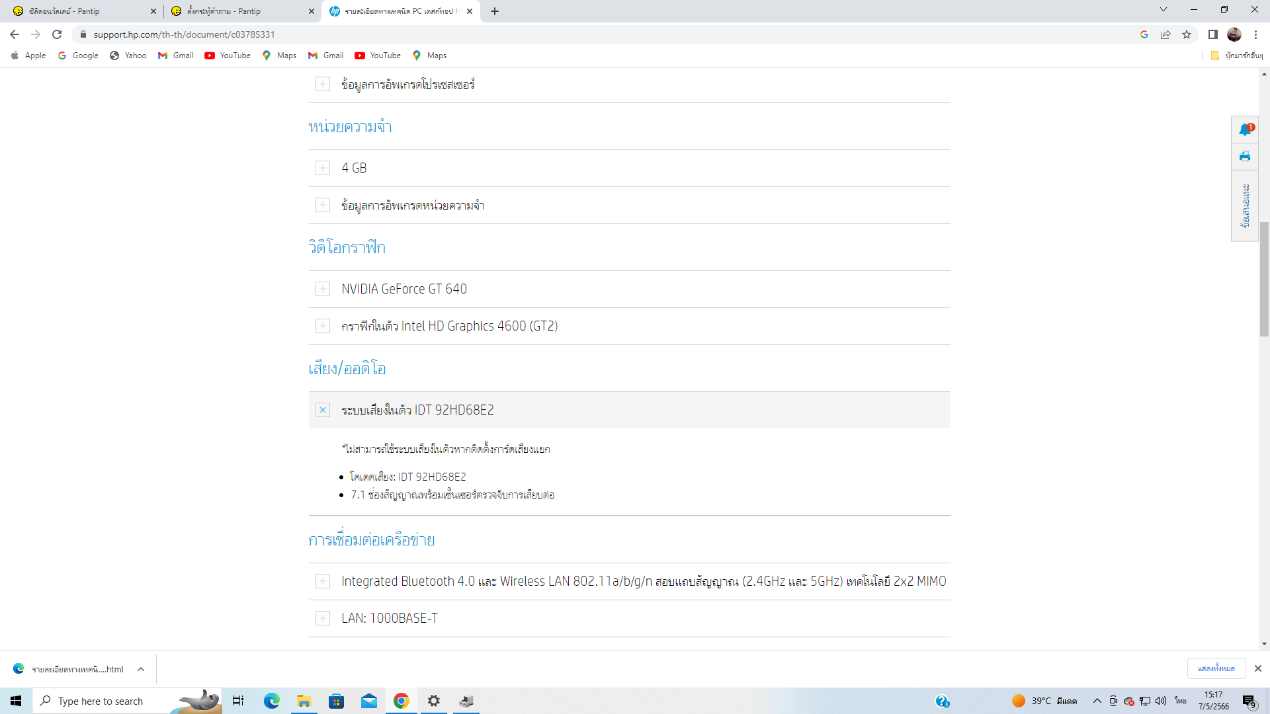Expand Intel HD Graphics 4600 row
The width and height of the screenshot is (1270, 714).
(x=629, y=326)
